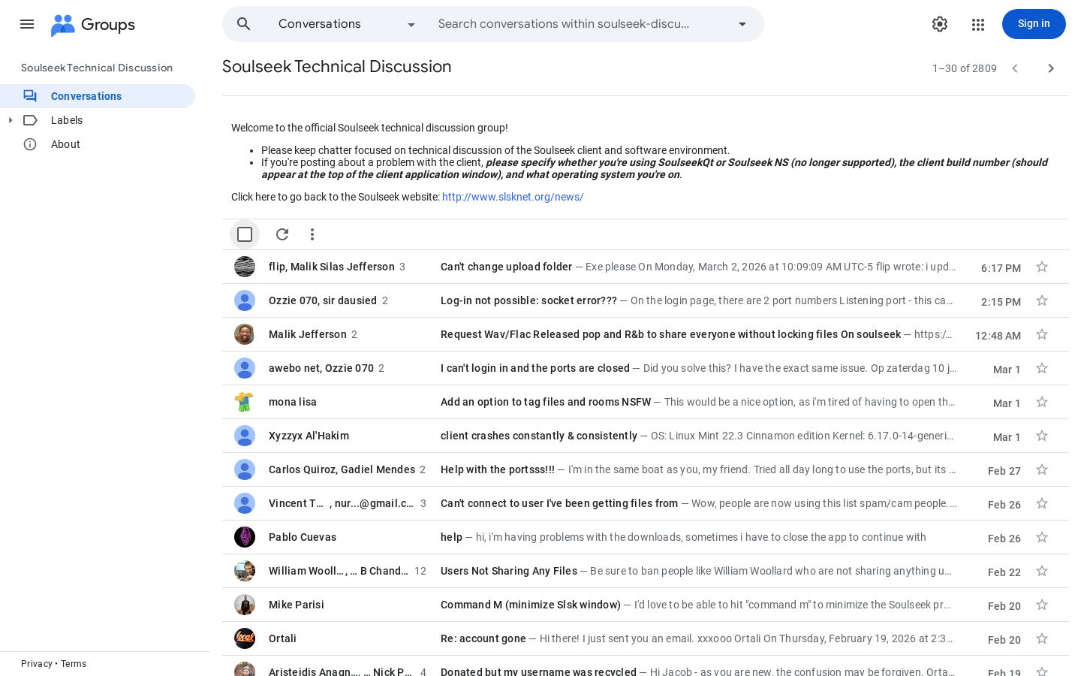Click the Labels tag icon in sidebar

coord(30,120)
